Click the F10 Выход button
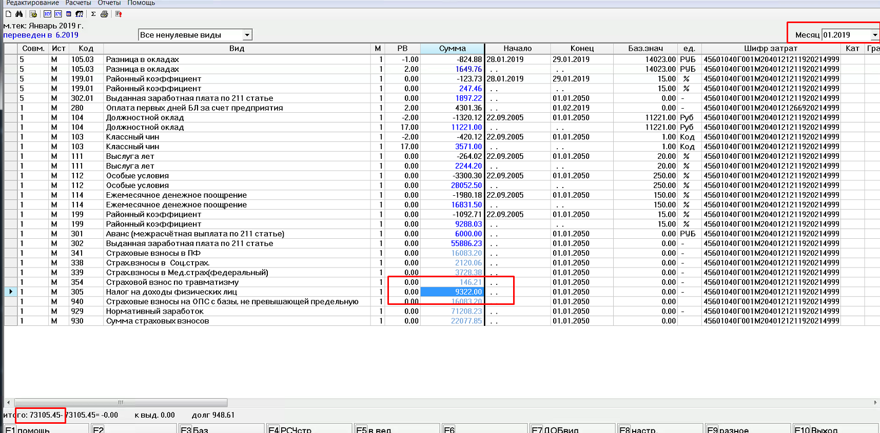Image resolution: width=880 pixels, height=433 pixels. coord(836,429)
